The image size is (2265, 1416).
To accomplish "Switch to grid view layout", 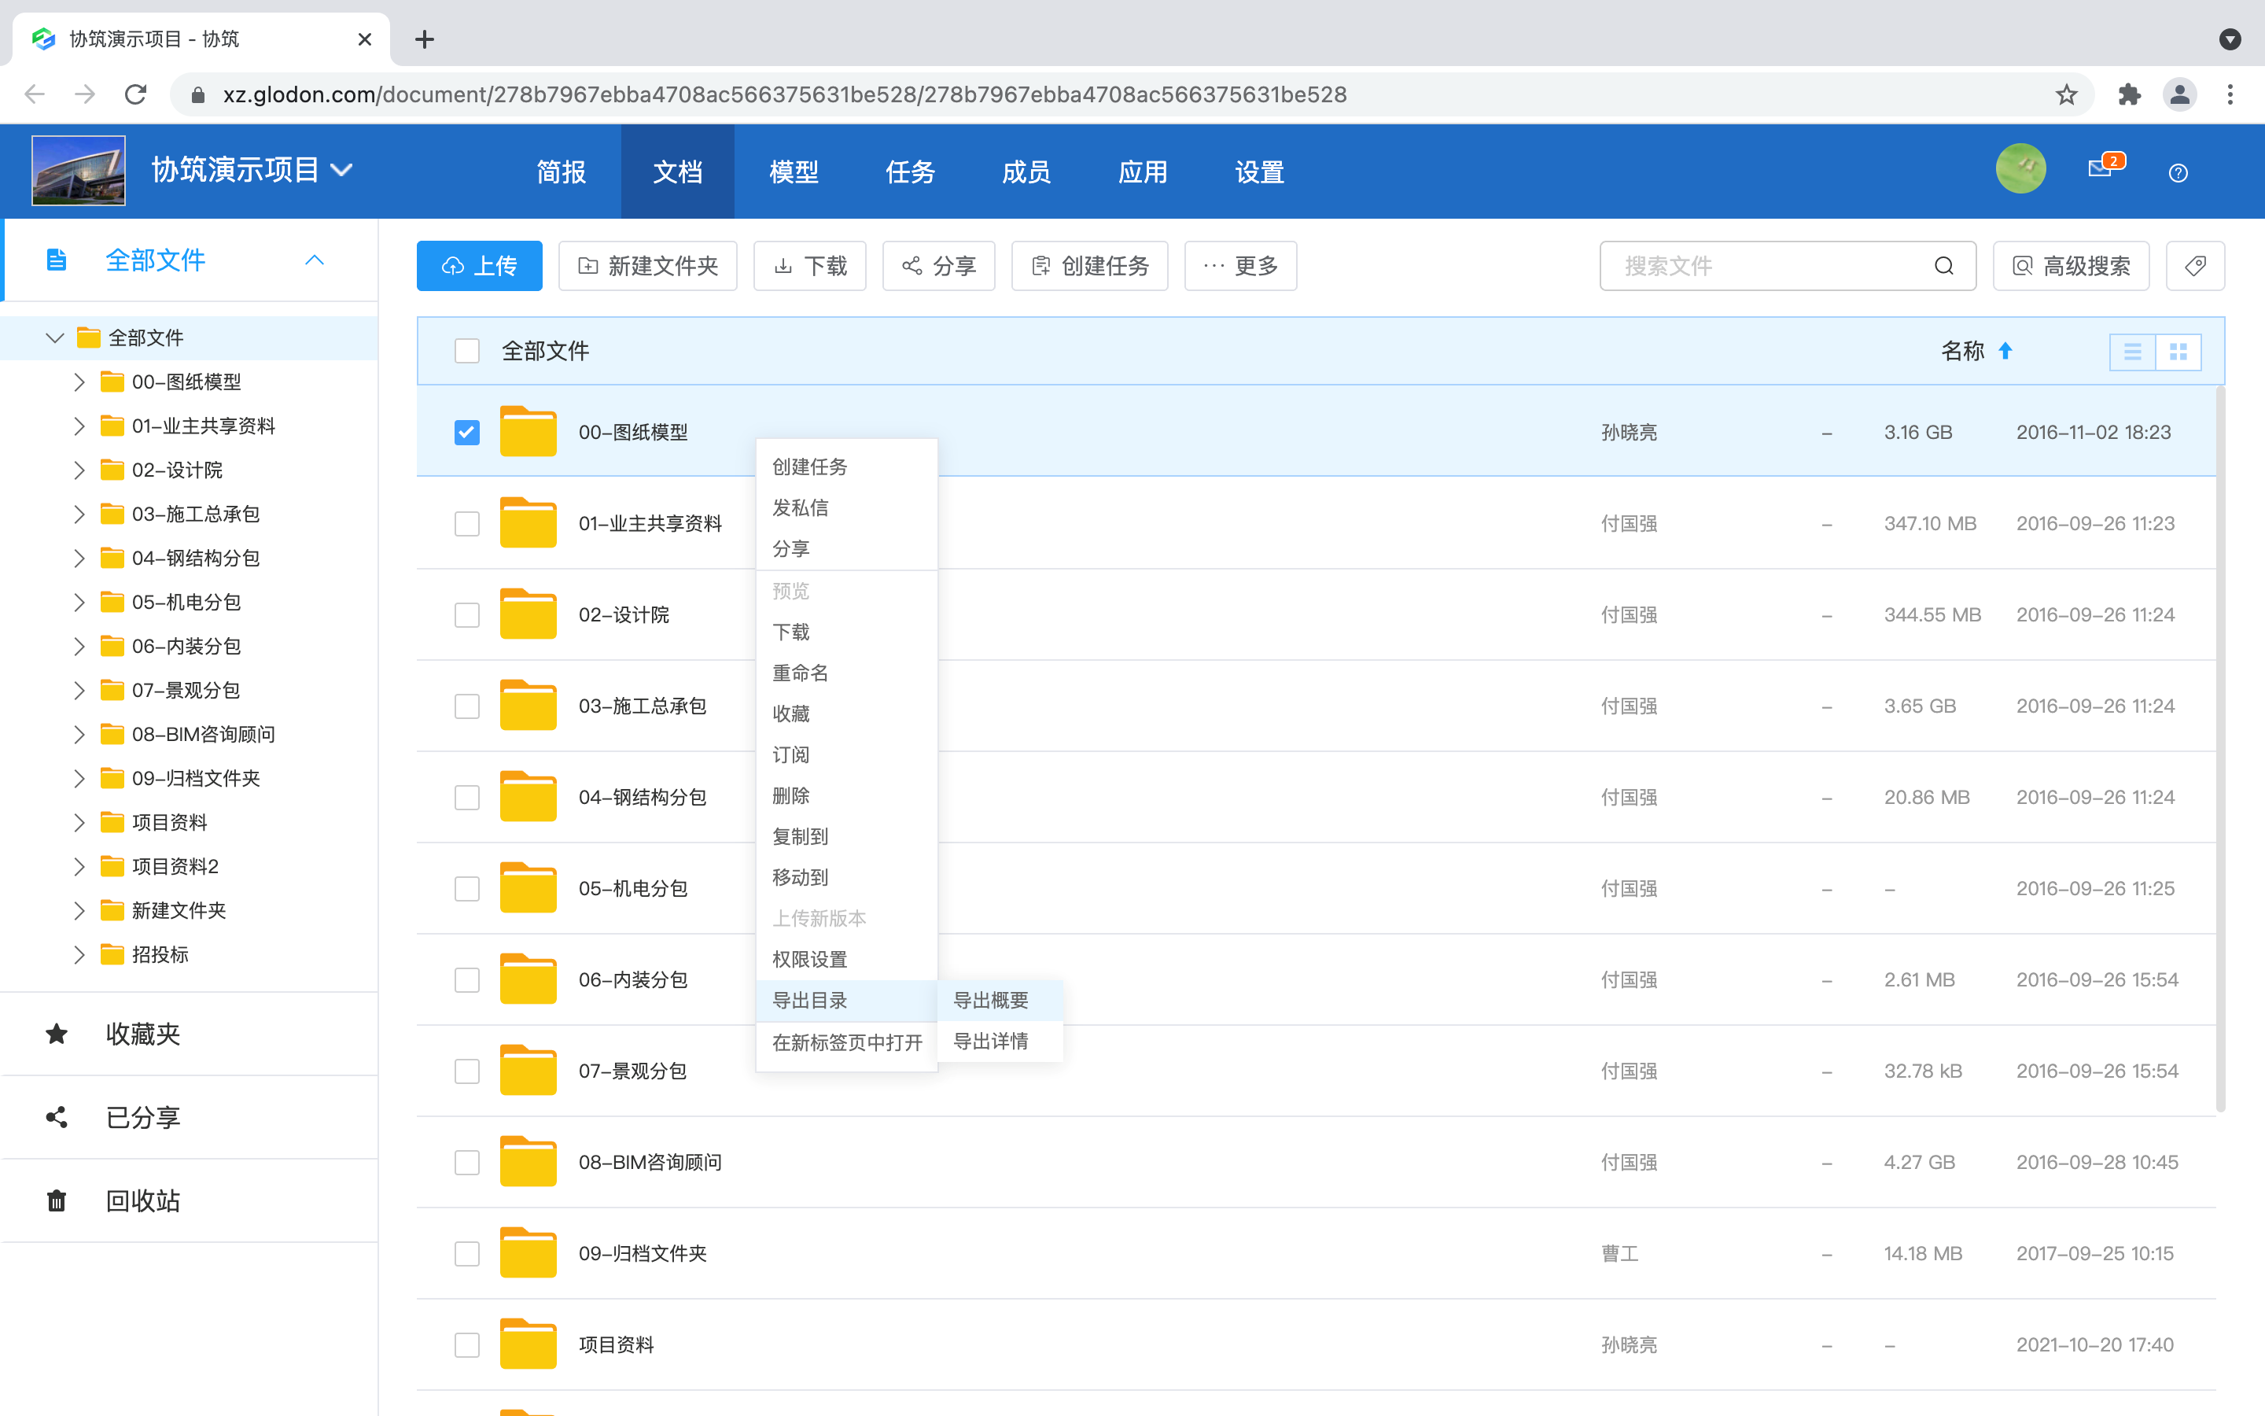I will 2180,351.
